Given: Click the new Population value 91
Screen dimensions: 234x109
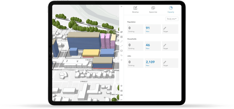Looking at the screenshot, I should (147, 28).
